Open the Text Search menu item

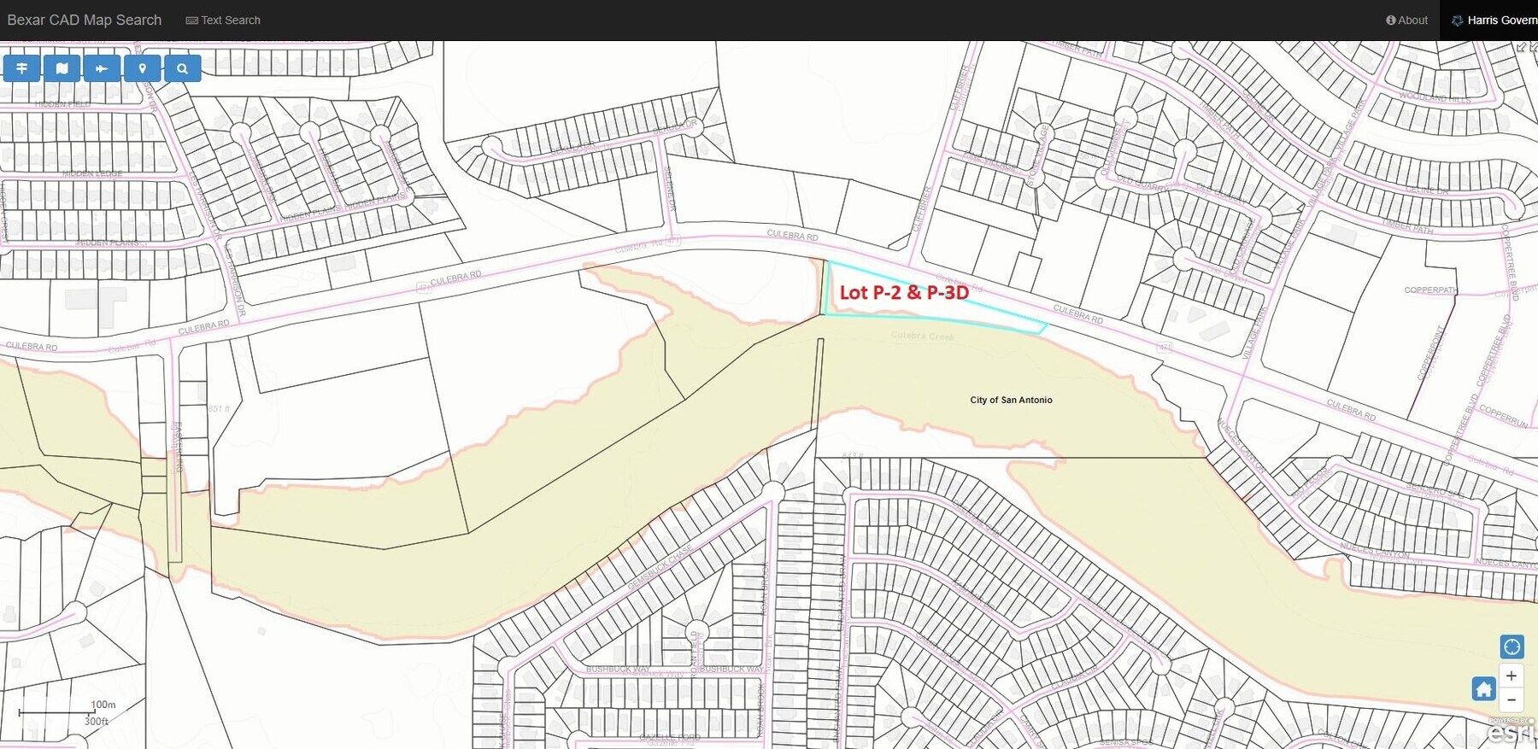pos(223,20)
